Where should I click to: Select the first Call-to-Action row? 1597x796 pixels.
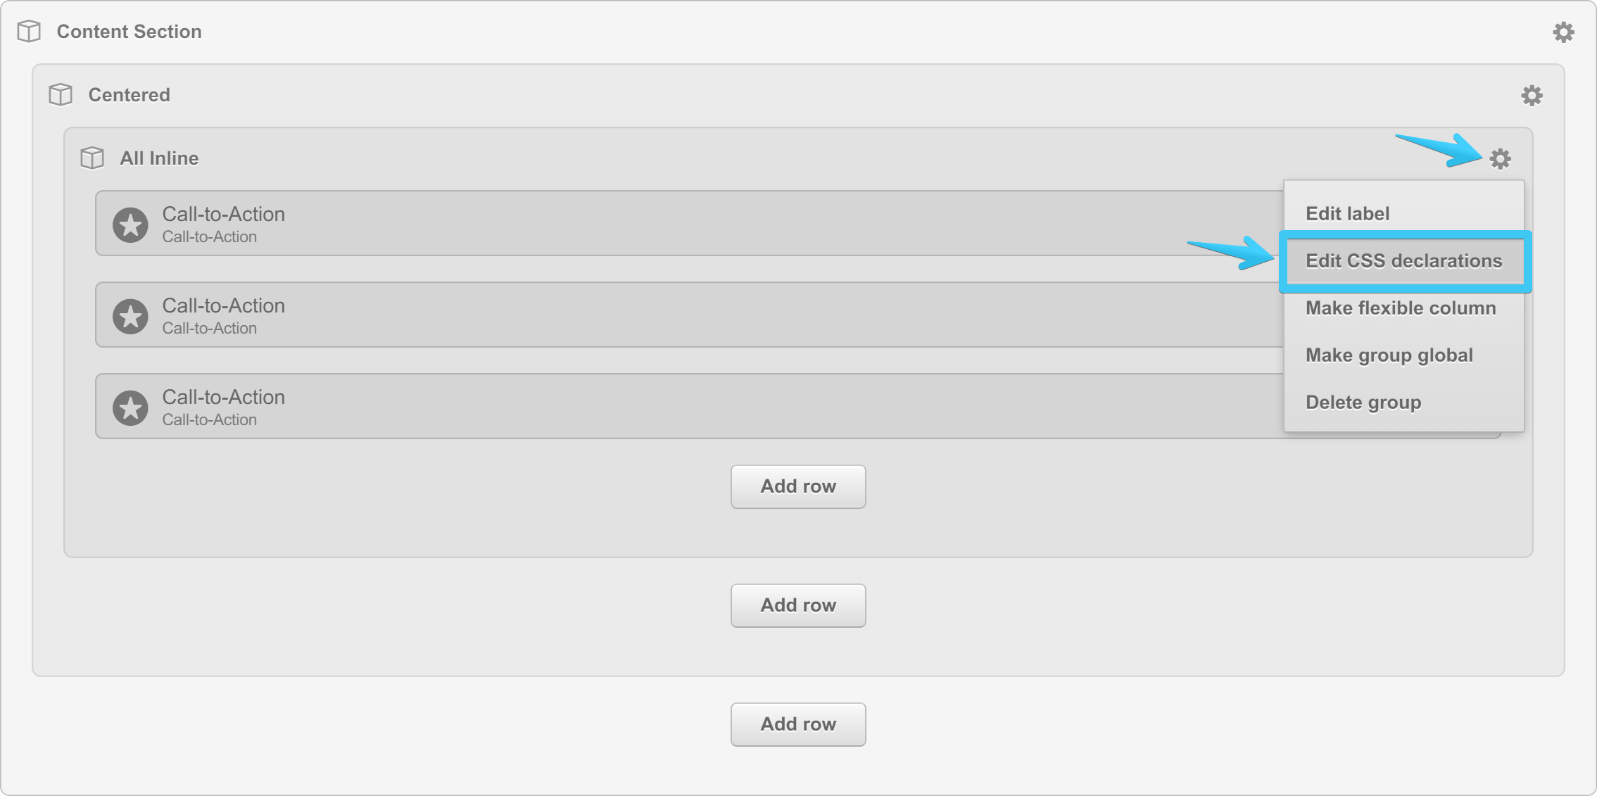(x=633, y=224)
